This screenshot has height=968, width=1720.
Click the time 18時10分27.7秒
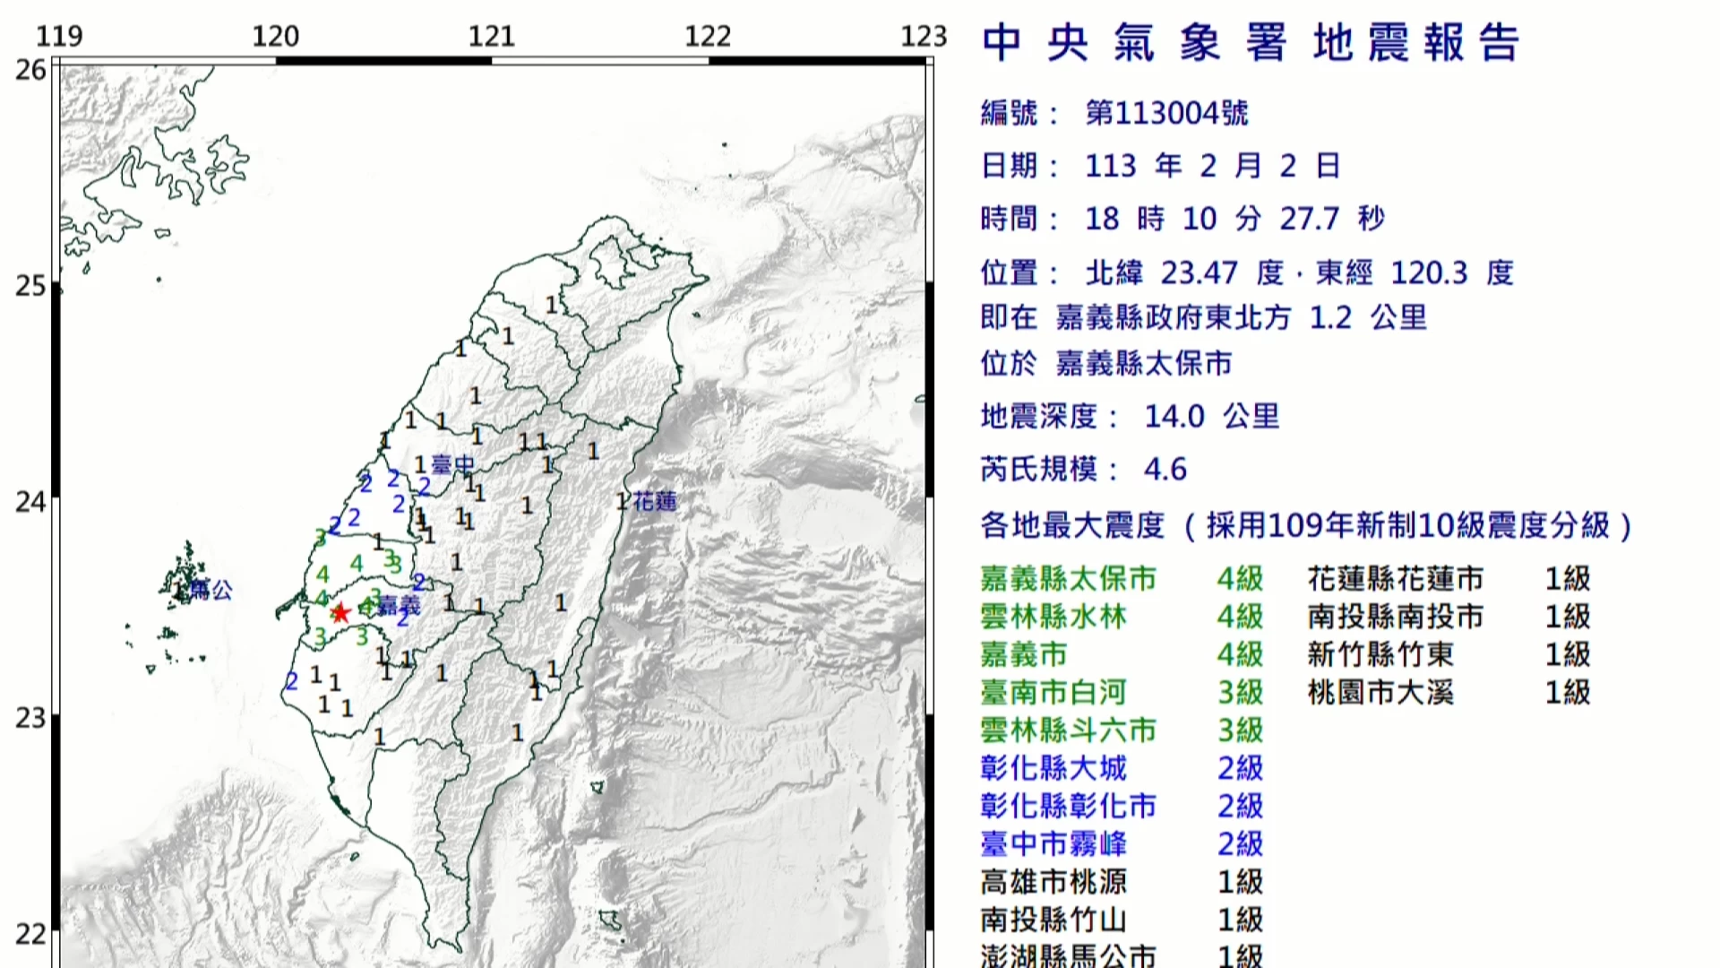point(1234,219)
